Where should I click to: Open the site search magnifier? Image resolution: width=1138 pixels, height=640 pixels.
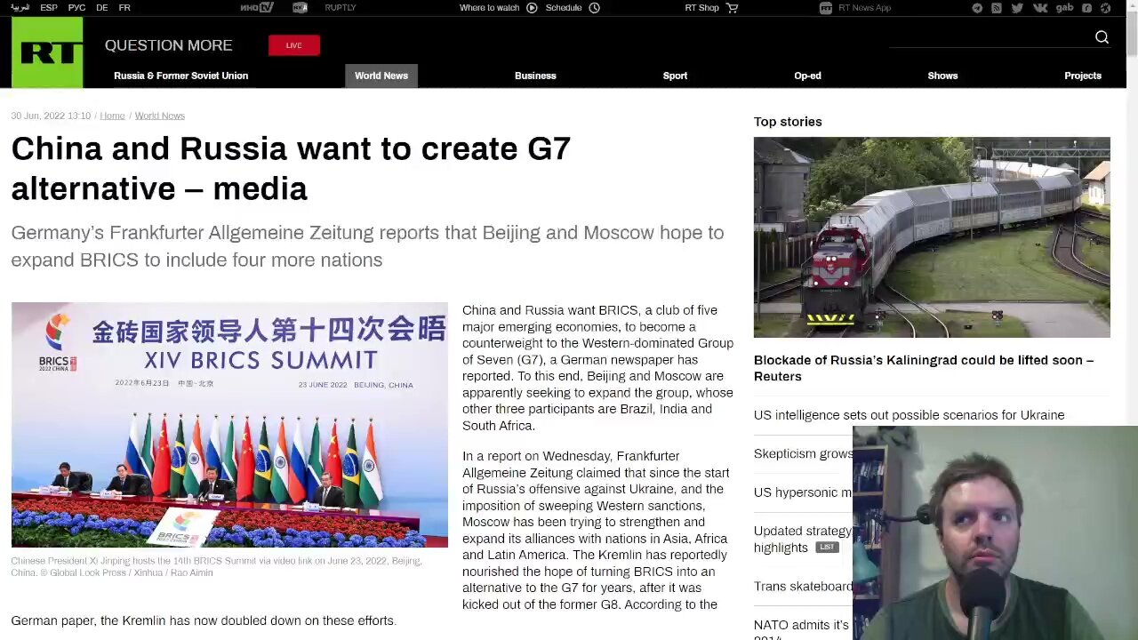click(x=1102, y=36)
